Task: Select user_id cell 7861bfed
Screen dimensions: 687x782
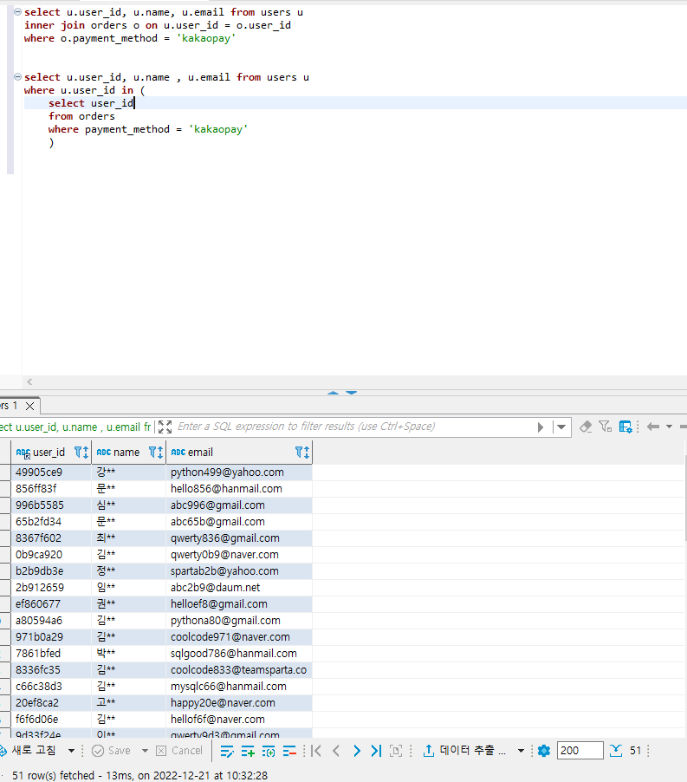Action: 51,654
